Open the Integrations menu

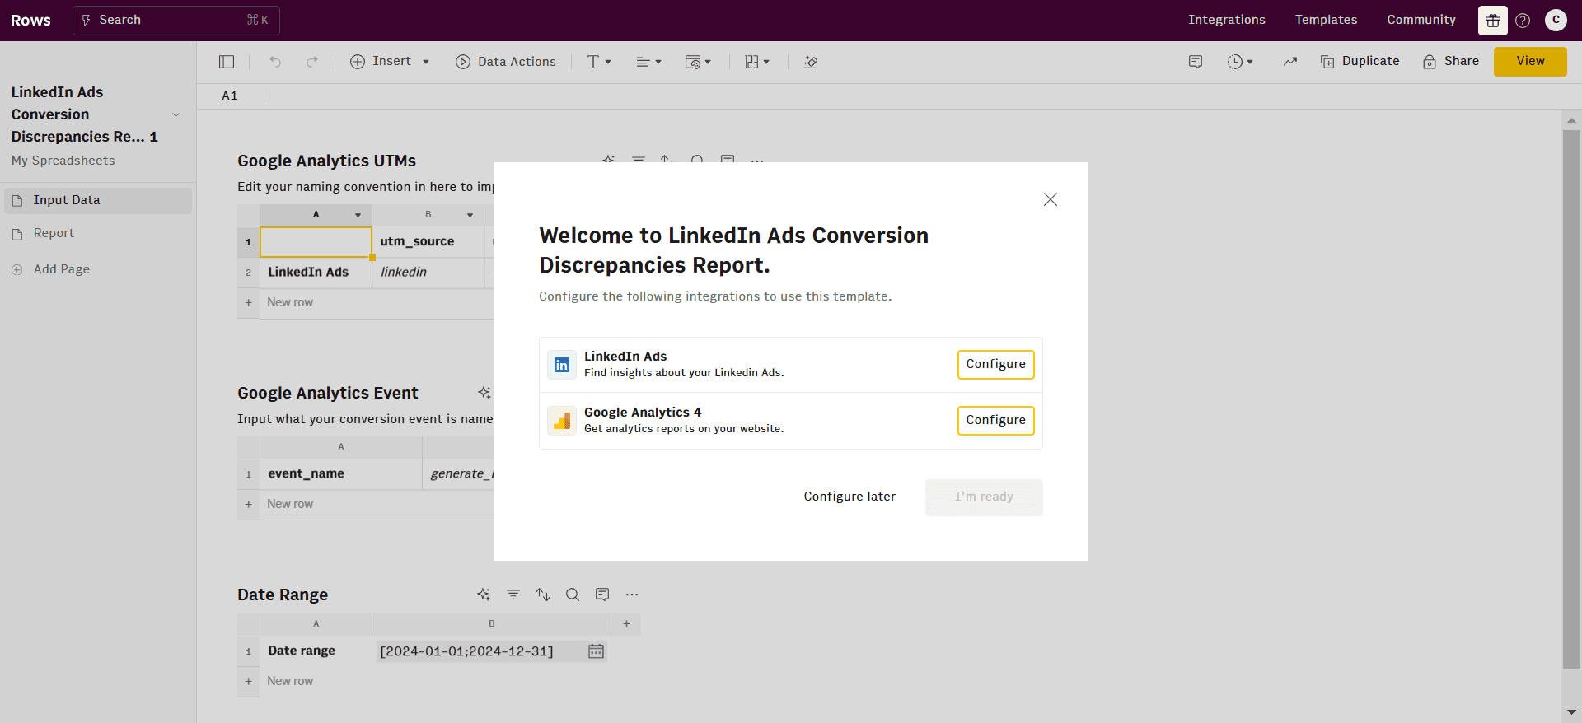click(x=1227, y=20)
